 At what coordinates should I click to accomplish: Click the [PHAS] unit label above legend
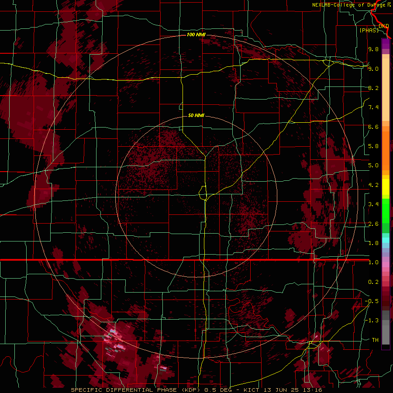pos(369,30)
